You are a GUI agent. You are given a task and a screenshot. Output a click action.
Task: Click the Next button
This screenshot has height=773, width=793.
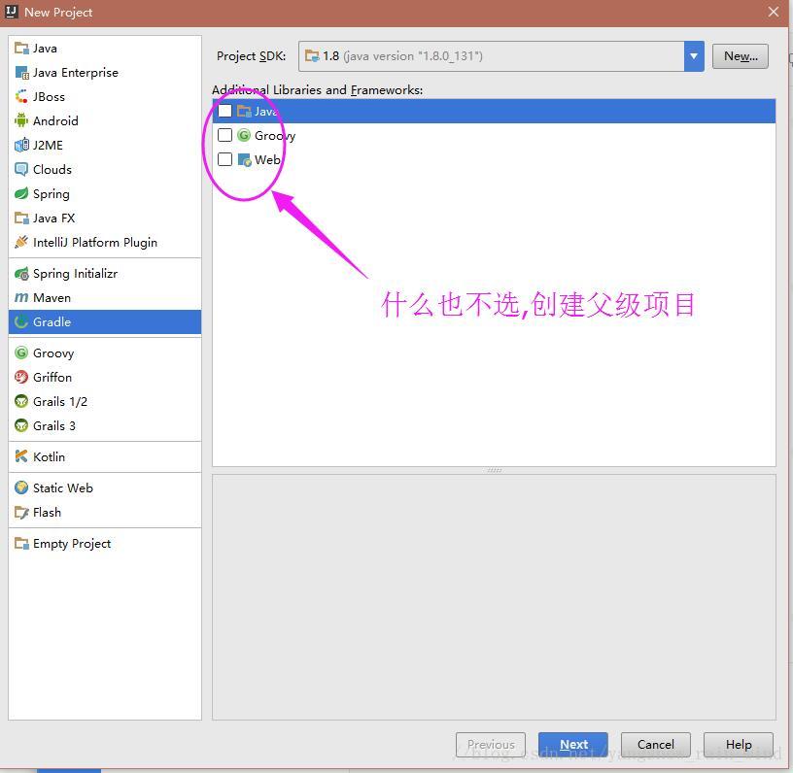pos(573,744)
